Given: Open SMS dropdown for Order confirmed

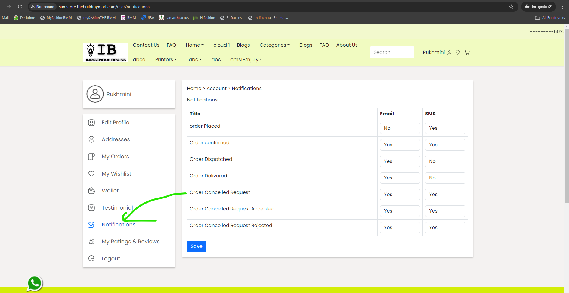Looking at the screenshot, I should [445, 145].
